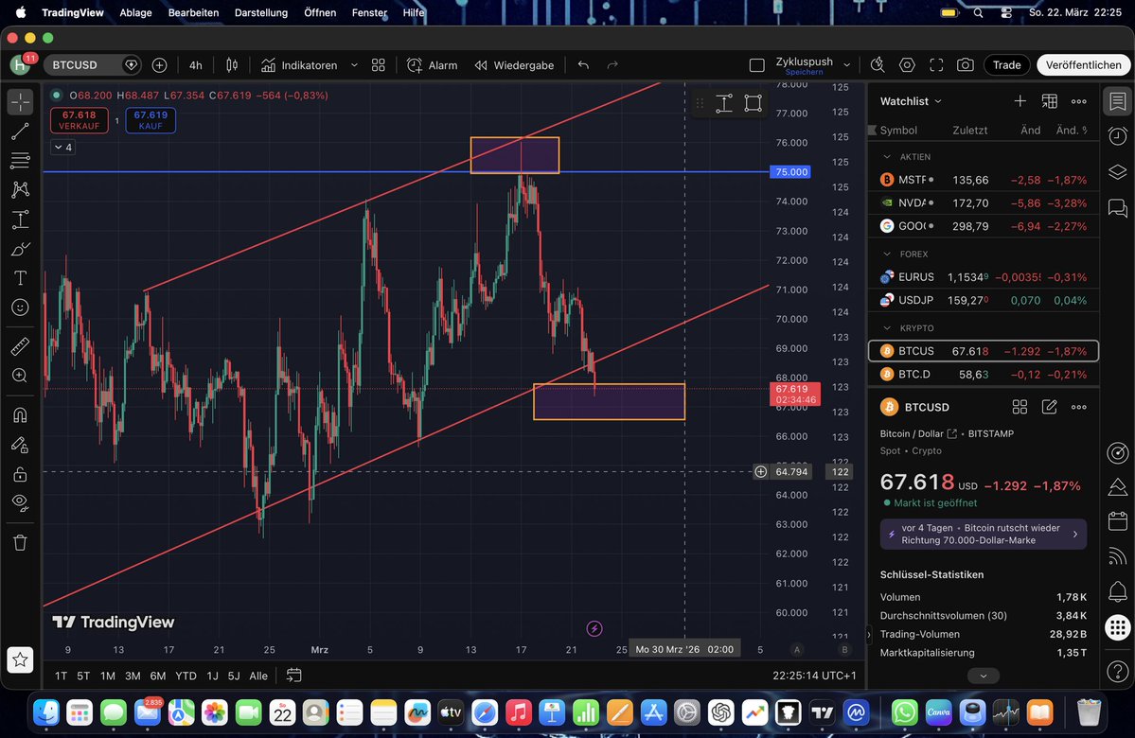Screen dimensions: 1135x738
Task: Remove drawings with trash icon
Action: (20, 543)
